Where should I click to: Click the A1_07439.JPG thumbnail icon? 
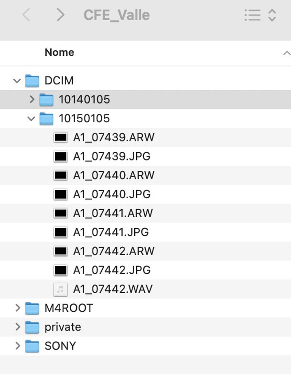click(60, 157)
